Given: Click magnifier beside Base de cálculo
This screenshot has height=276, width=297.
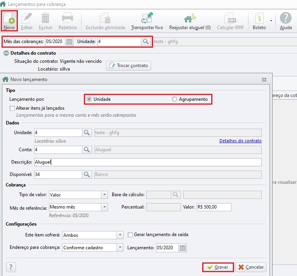Looking at the screenshot, I should pyautogui.click(x=175, y=195).
